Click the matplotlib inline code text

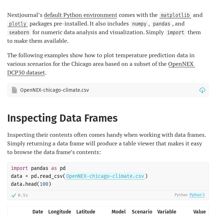175,15
